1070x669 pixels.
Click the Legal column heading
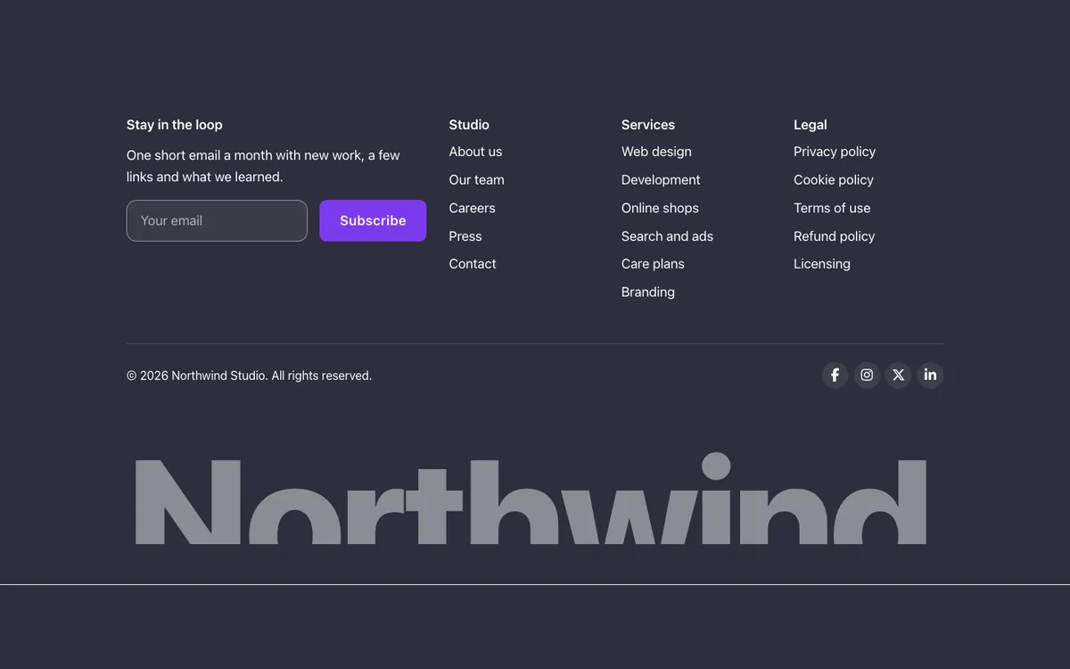coord(811,125)
